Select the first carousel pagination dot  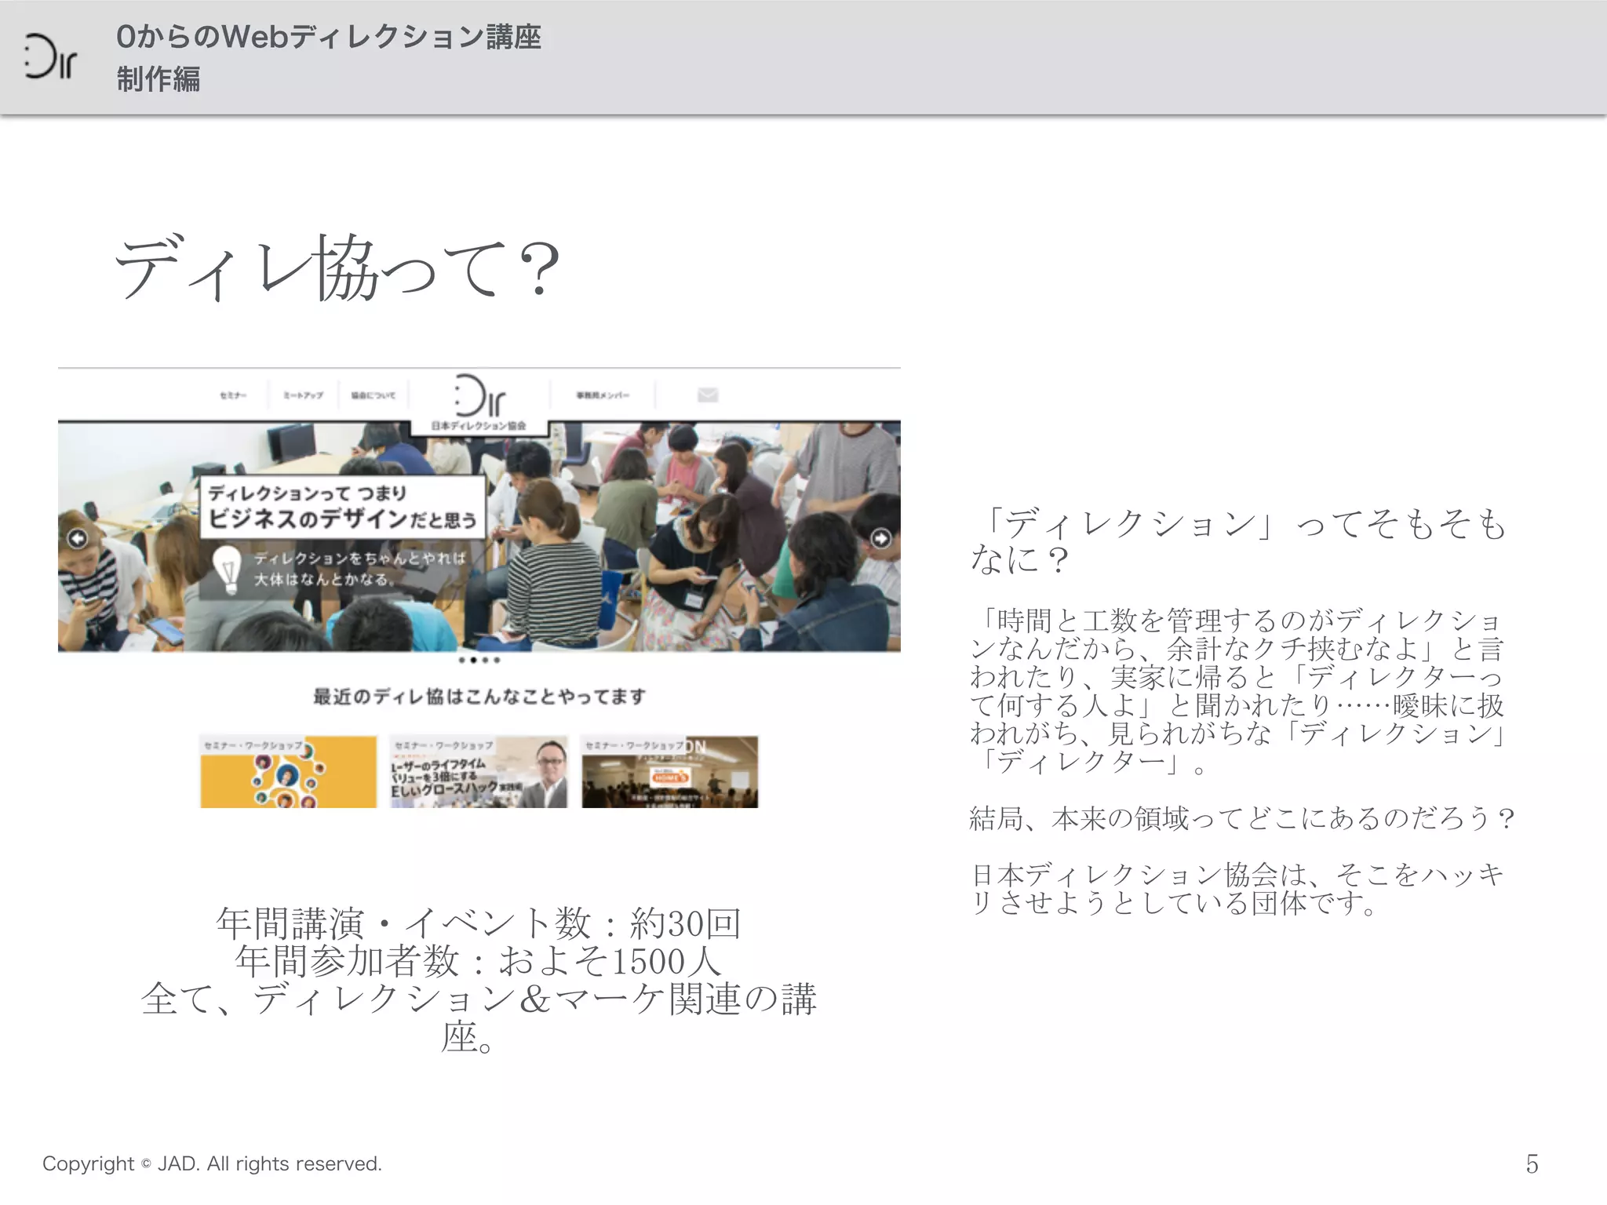point(462,661)
